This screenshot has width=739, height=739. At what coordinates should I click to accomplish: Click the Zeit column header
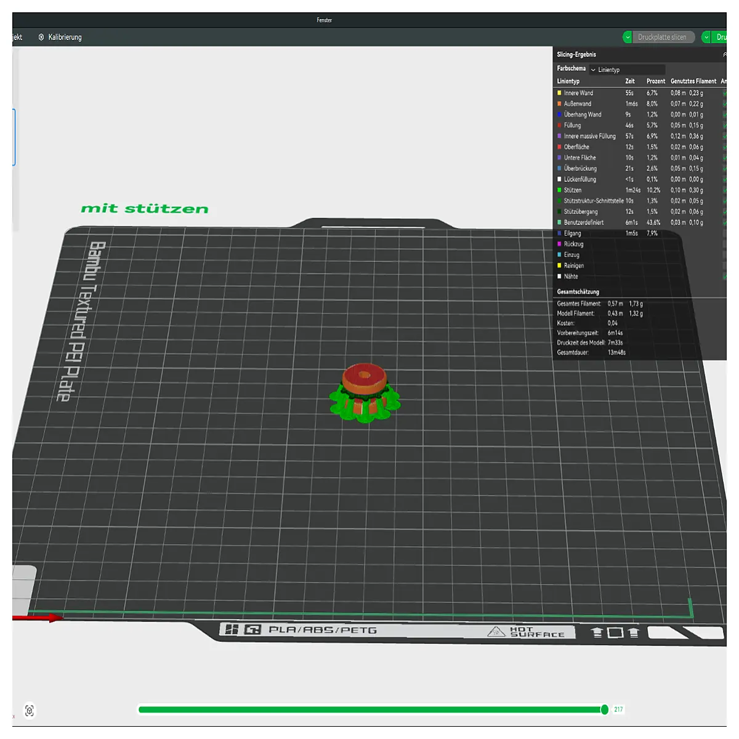tap(630, 81)
